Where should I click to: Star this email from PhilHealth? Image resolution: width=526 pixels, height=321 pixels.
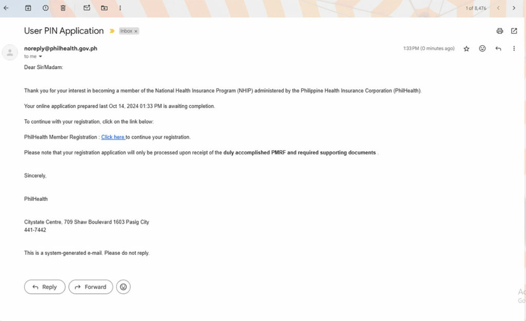pos(466,49)
